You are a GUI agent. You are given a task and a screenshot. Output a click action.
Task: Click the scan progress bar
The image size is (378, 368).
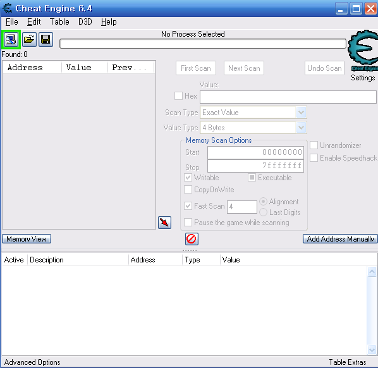click(203, 44)
